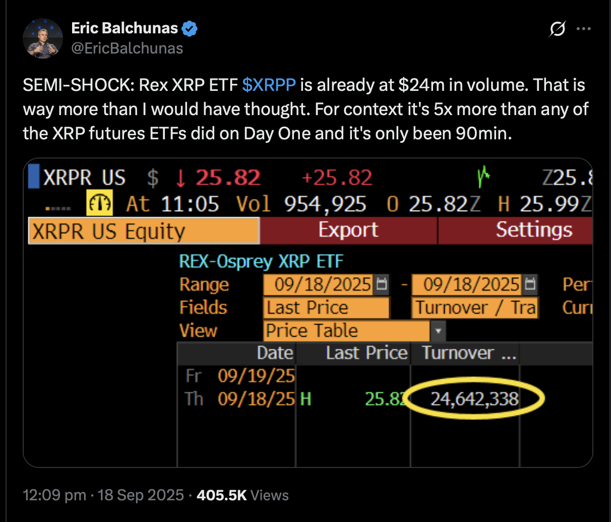Open the Settings menu

tap(515, 231)
